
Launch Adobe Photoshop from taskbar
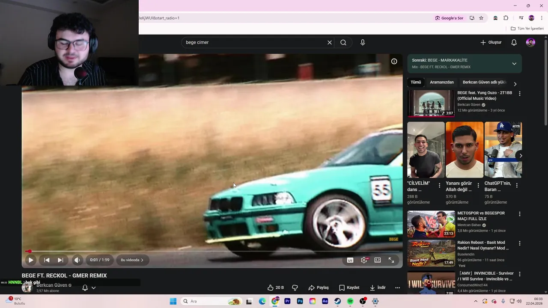click(300, 301)
